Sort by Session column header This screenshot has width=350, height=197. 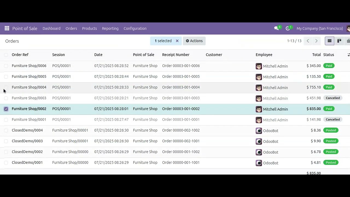[x=59, y=55]
